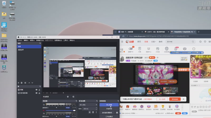Go to browser home page icon
The height and width of the screenshot is (118, 211).
coord(123,36)
